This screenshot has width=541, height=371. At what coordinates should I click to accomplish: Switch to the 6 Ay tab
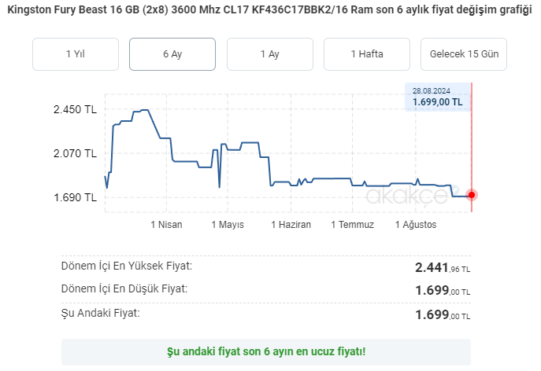[172, 54]
